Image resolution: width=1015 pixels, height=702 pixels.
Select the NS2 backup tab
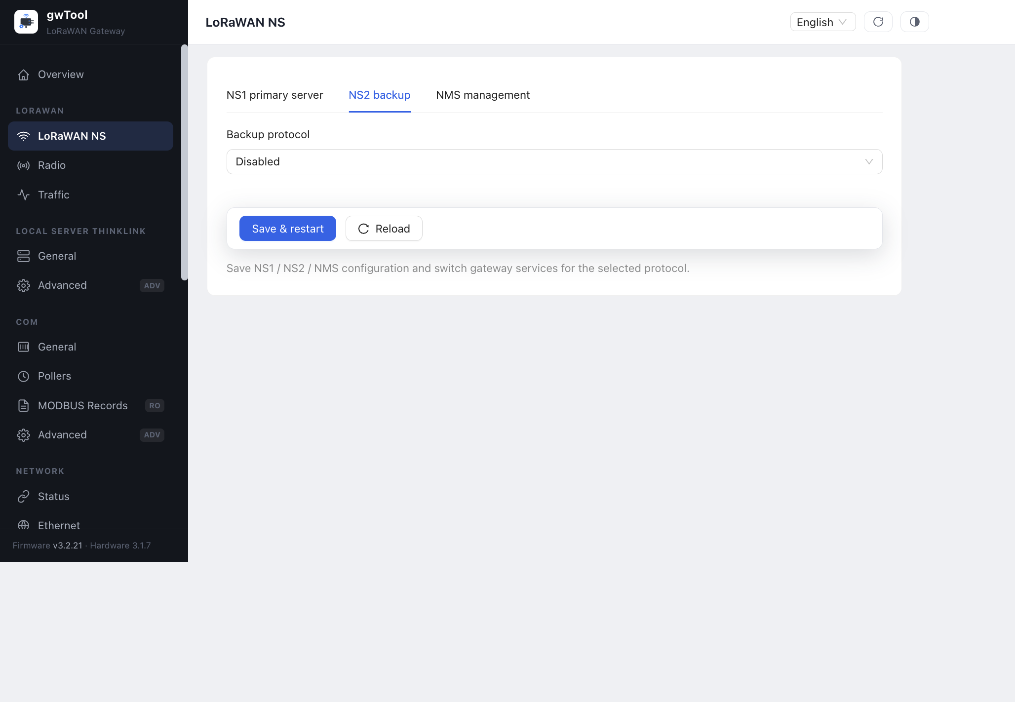point(380,95)
